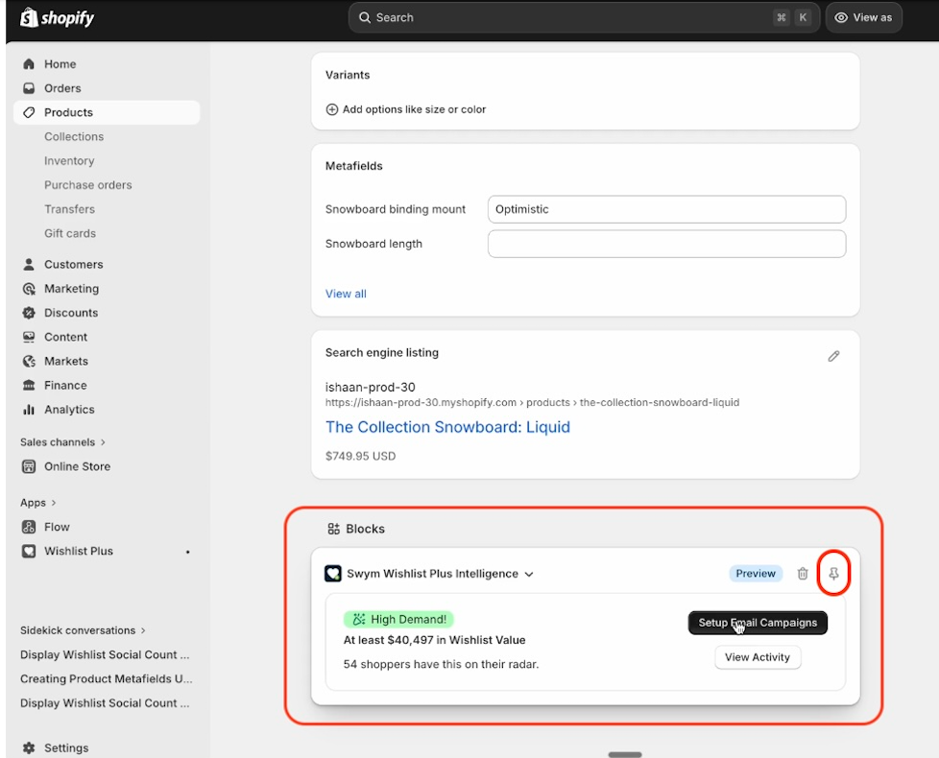Click the Content image icon
The height and width of the screenshot is (758, 939).
click(x=29, y=337)
